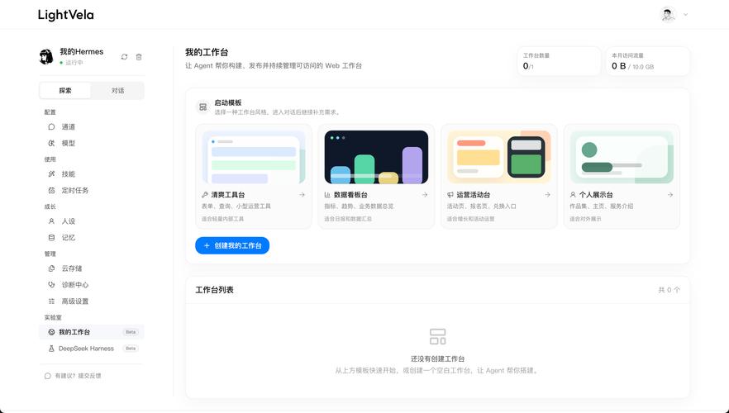The width and height of the screenshot is (729, 413).
Task: Click the sliders icon beside 高级设置
Action: [x=51, y=301]
